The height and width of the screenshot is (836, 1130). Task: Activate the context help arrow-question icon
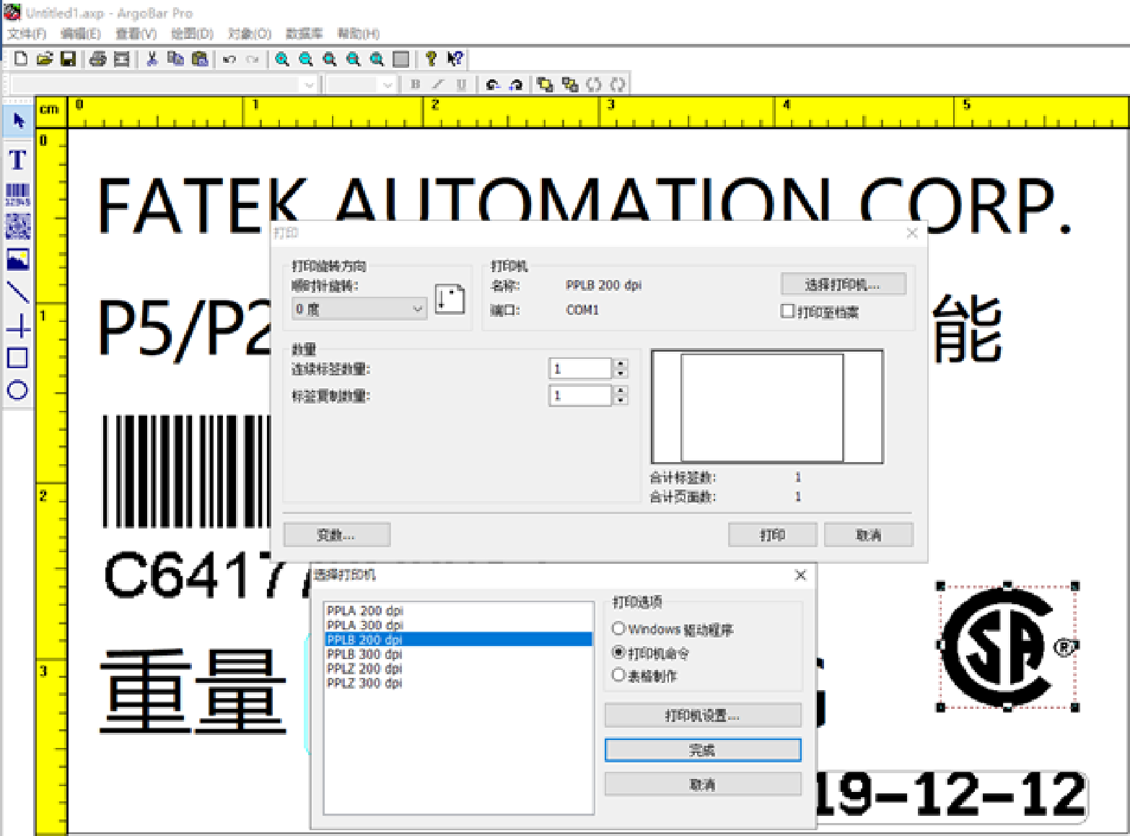pyautogui.click(x=455, y=58)
